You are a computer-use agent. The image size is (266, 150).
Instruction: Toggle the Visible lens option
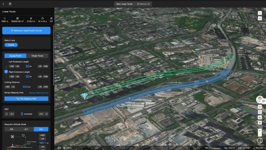click(x=11, y=45)
